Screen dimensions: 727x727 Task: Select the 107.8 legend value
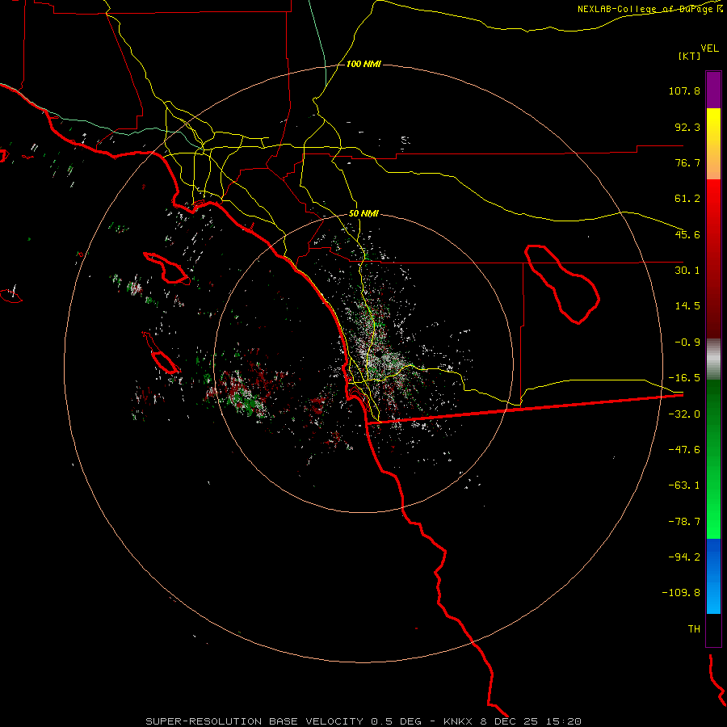[x=684, y=90]
